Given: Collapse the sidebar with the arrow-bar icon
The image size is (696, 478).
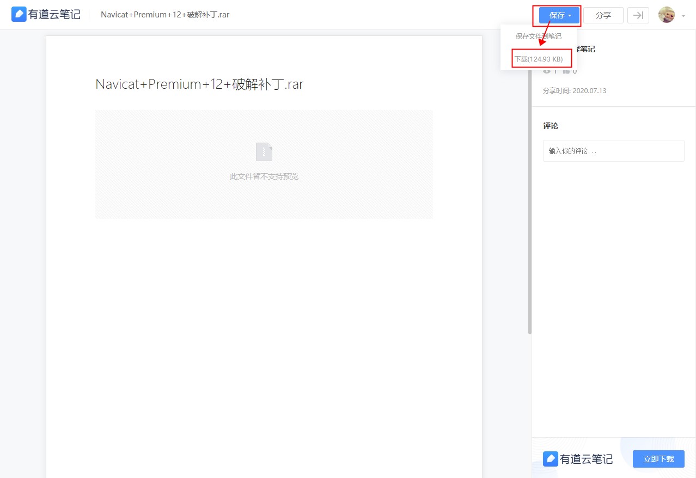Looking at the screenshot, I should coord(638,15).
